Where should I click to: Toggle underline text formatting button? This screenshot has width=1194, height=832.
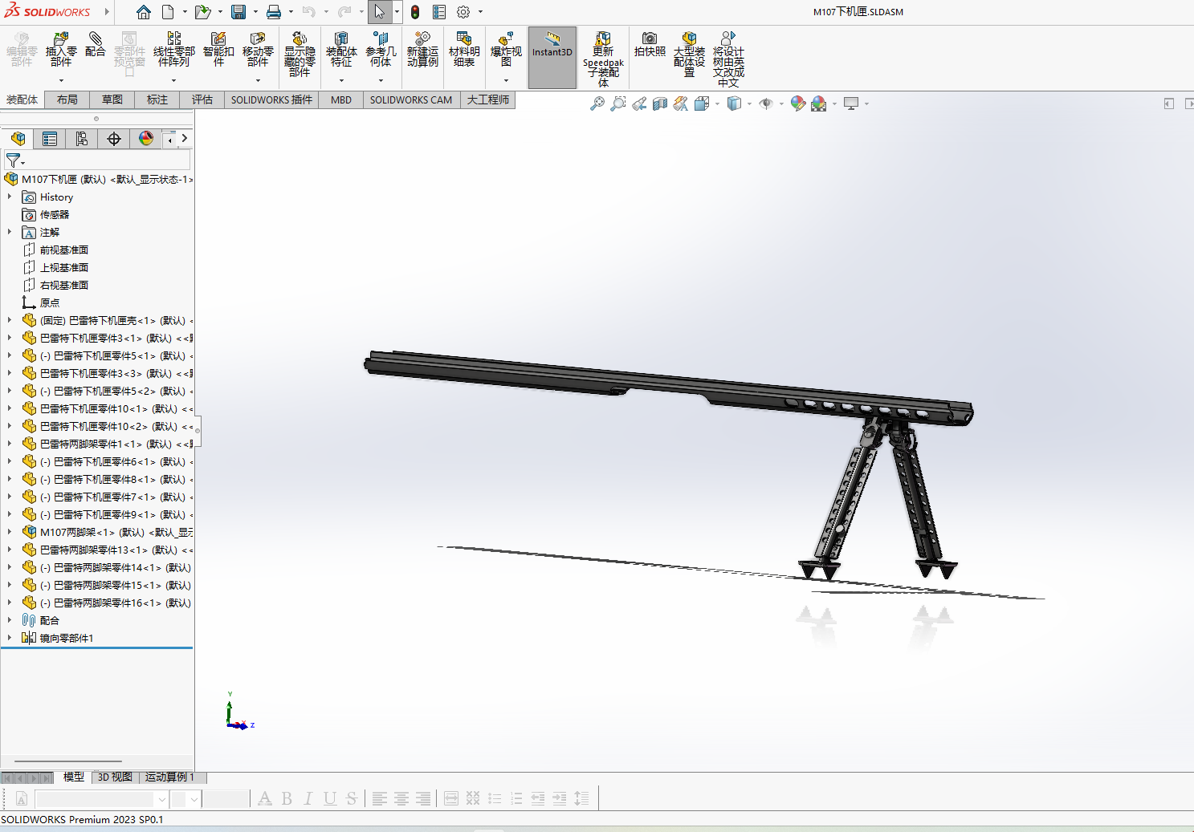330,798
